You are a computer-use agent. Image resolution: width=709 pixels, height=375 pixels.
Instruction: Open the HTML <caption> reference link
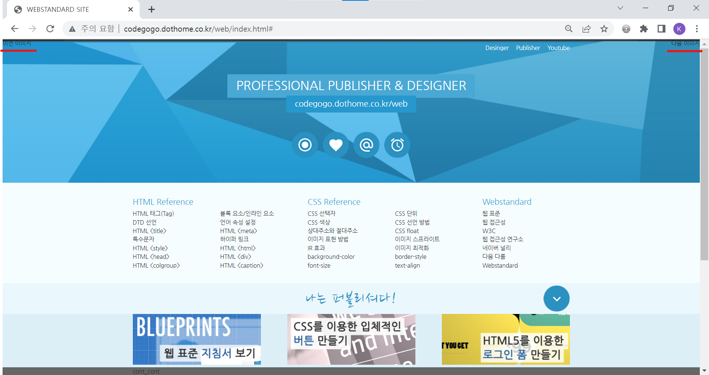(x=242, y=265)
